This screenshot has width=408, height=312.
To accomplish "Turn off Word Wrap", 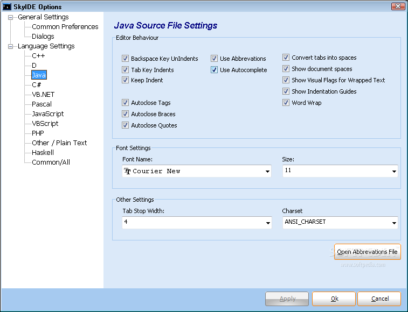I will 286,102.
